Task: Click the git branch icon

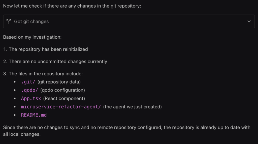Action: point(9,21)
